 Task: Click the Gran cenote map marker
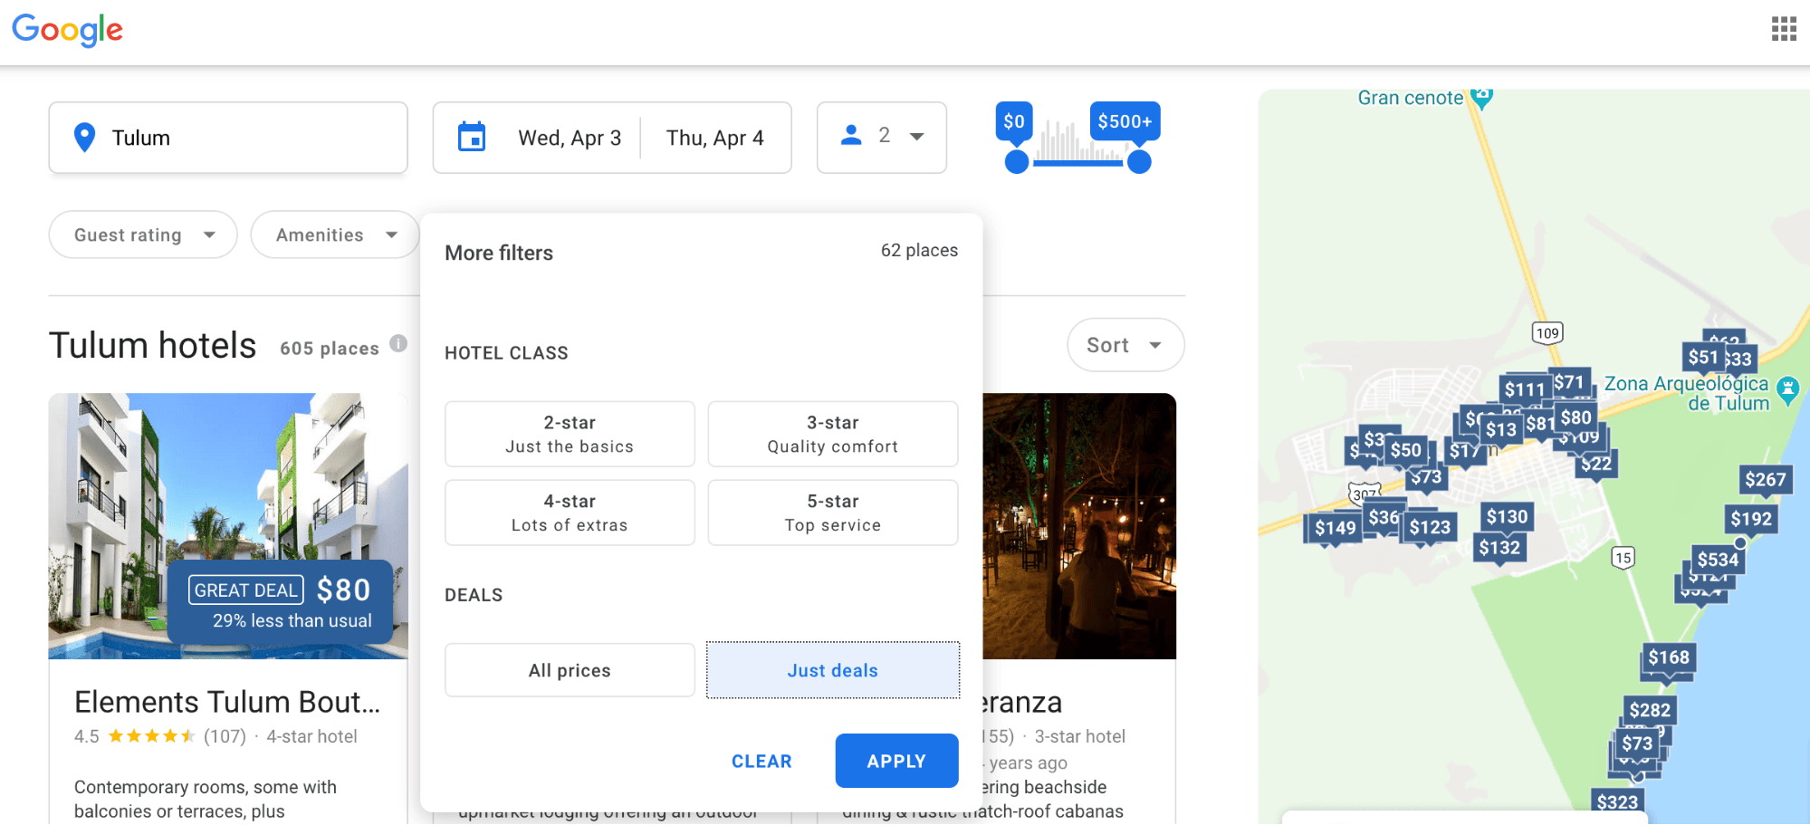click(1481, 97)
